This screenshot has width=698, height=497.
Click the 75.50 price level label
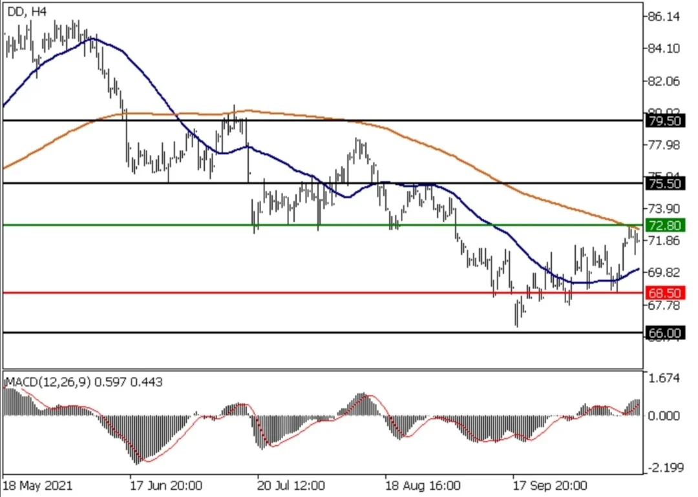(x=665, y=183)
